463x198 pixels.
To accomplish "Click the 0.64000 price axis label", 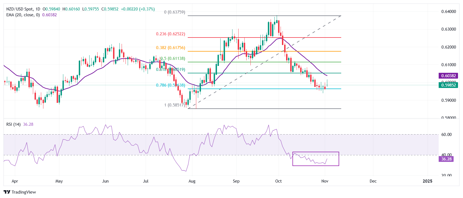I will [448, 12].
